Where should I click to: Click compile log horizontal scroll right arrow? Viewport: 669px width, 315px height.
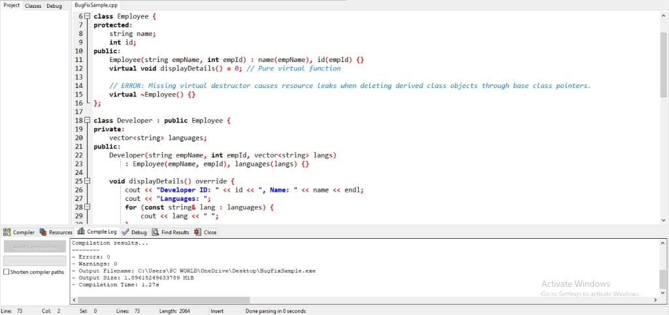[x=655, y=300]
